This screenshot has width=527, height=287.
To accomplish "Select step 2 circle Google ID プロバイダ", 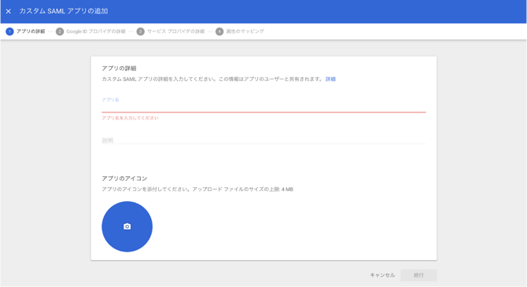I will pos(60,31).
